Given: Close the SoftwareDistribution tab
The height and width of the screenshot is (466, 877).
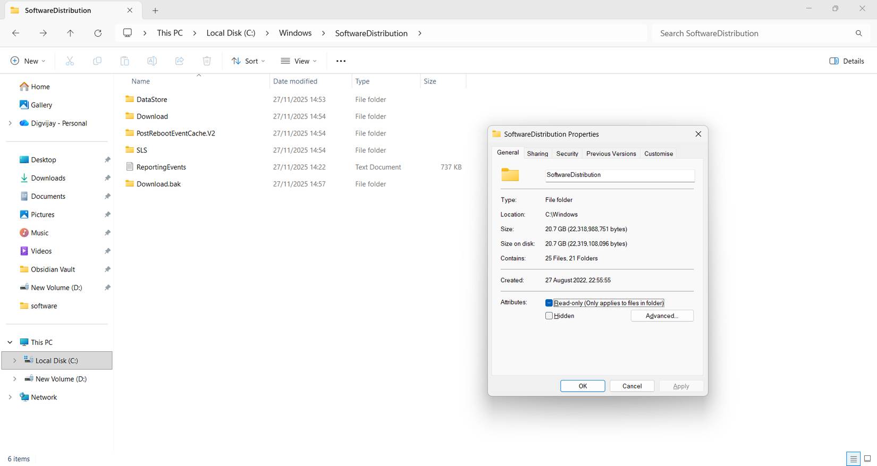Looking at the screenshot, I should (130, 11).
